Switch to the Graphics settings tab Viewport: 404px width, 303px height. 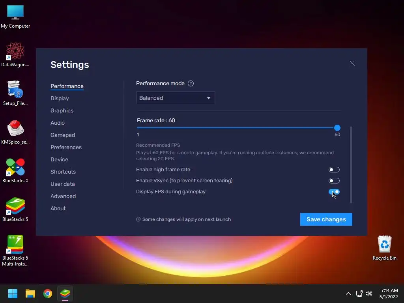(62, 110)
